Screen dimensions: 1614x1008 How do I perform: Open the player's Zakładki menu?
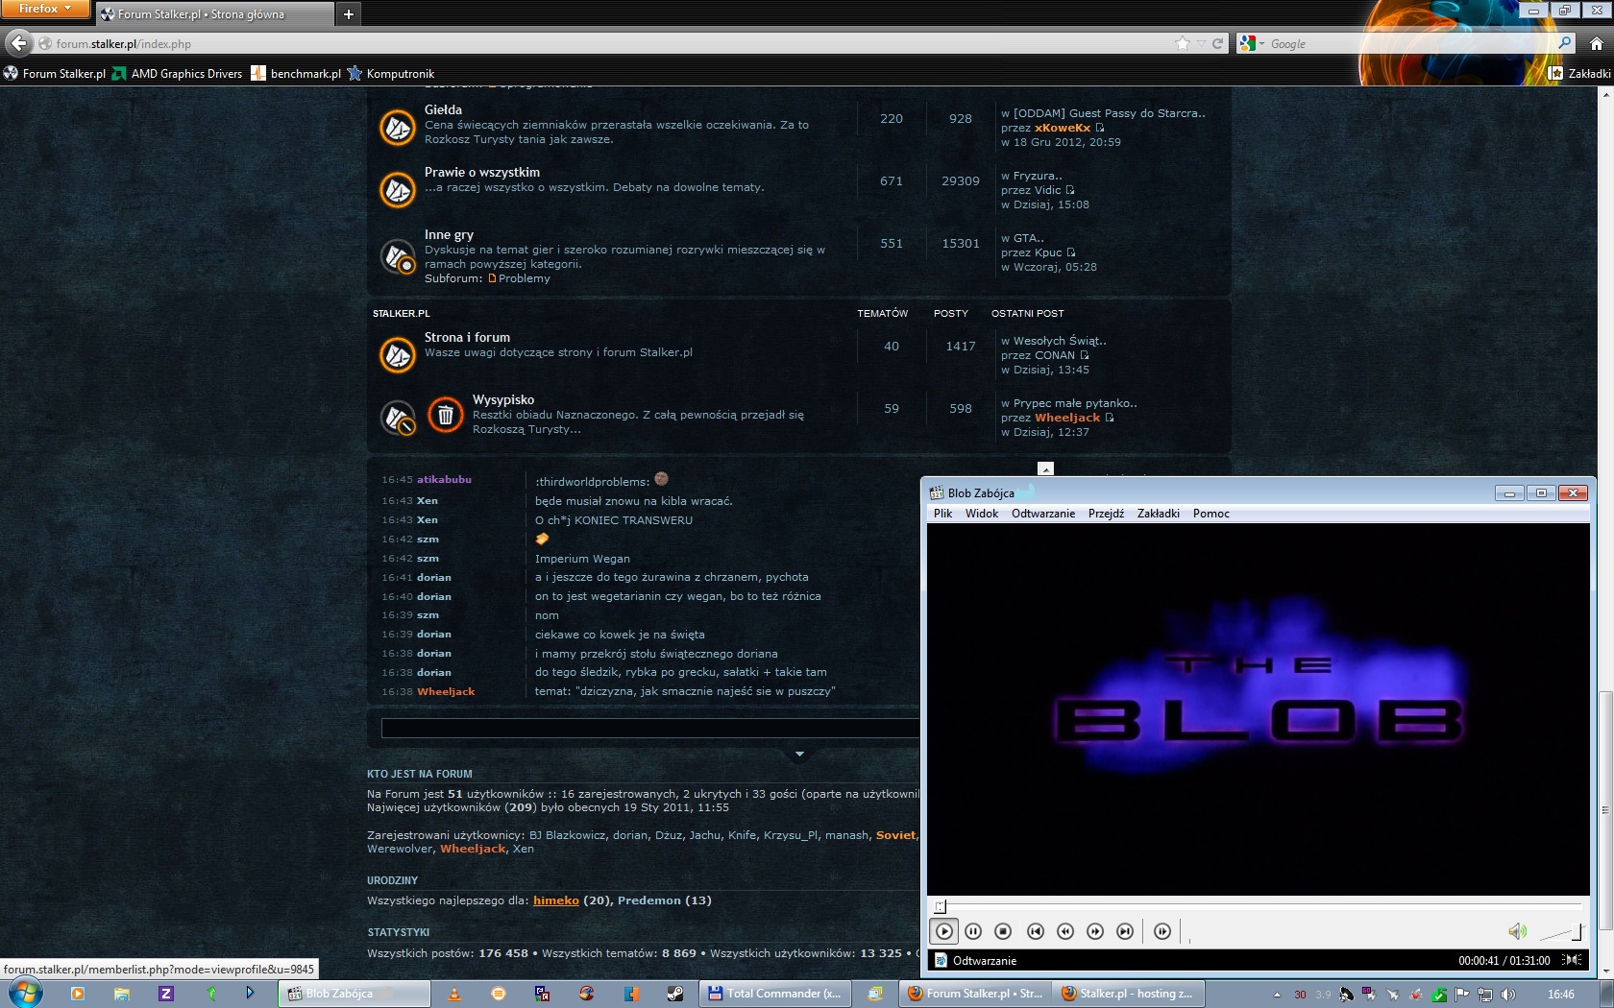1159,514
